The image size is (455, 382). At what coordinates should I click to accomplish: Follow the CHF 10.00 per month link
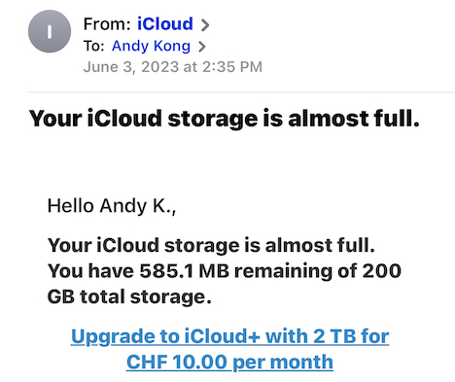point(229,363)
